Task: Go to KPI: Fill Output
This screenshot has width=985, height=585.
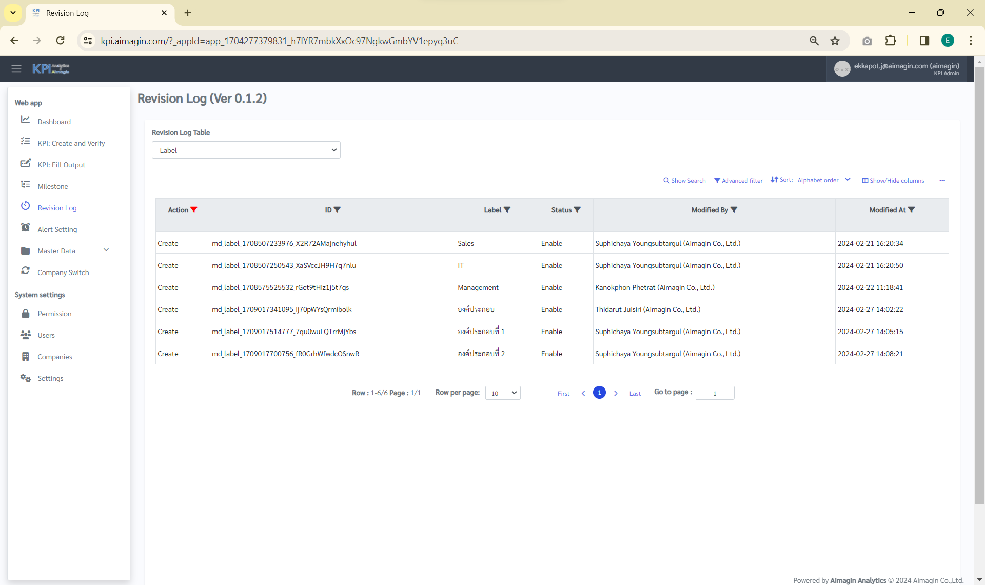Action: pyautogui.click(x=61, y=165)
